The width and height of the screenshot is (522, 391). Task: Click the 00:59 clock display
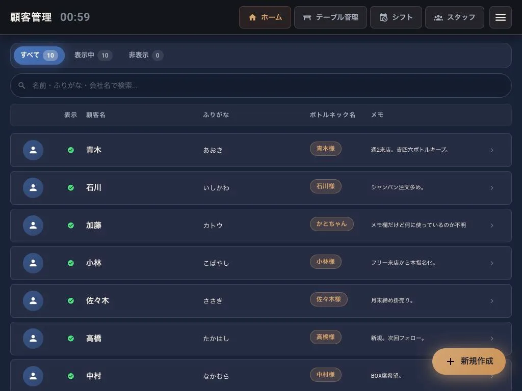(75, 17)
